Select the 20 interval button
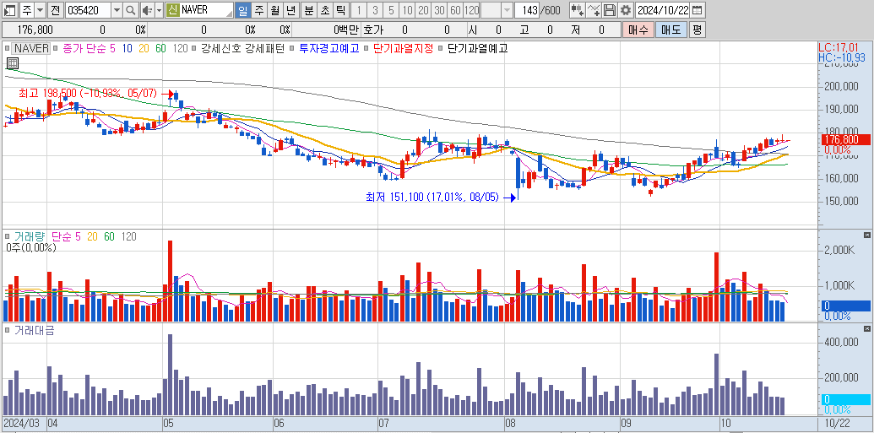This screenshot has height=433, width=874. 424,10
